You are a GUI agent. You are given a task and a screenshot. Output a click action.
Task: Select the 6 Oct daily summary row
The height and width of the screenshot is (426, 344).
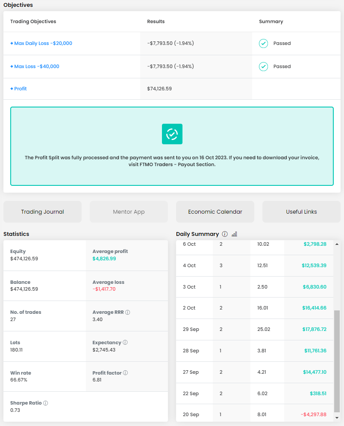pos(255,247)
